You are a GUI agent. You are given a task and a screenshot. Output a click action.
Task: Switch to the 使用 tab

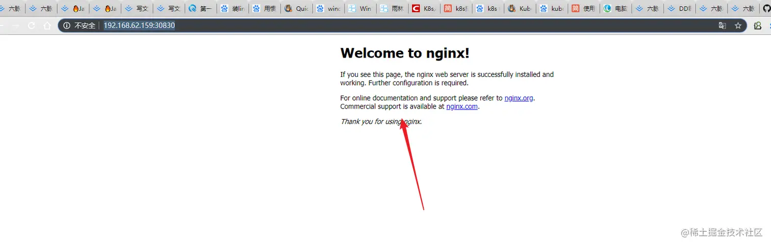pyautogui.click(x=583, y=9)
